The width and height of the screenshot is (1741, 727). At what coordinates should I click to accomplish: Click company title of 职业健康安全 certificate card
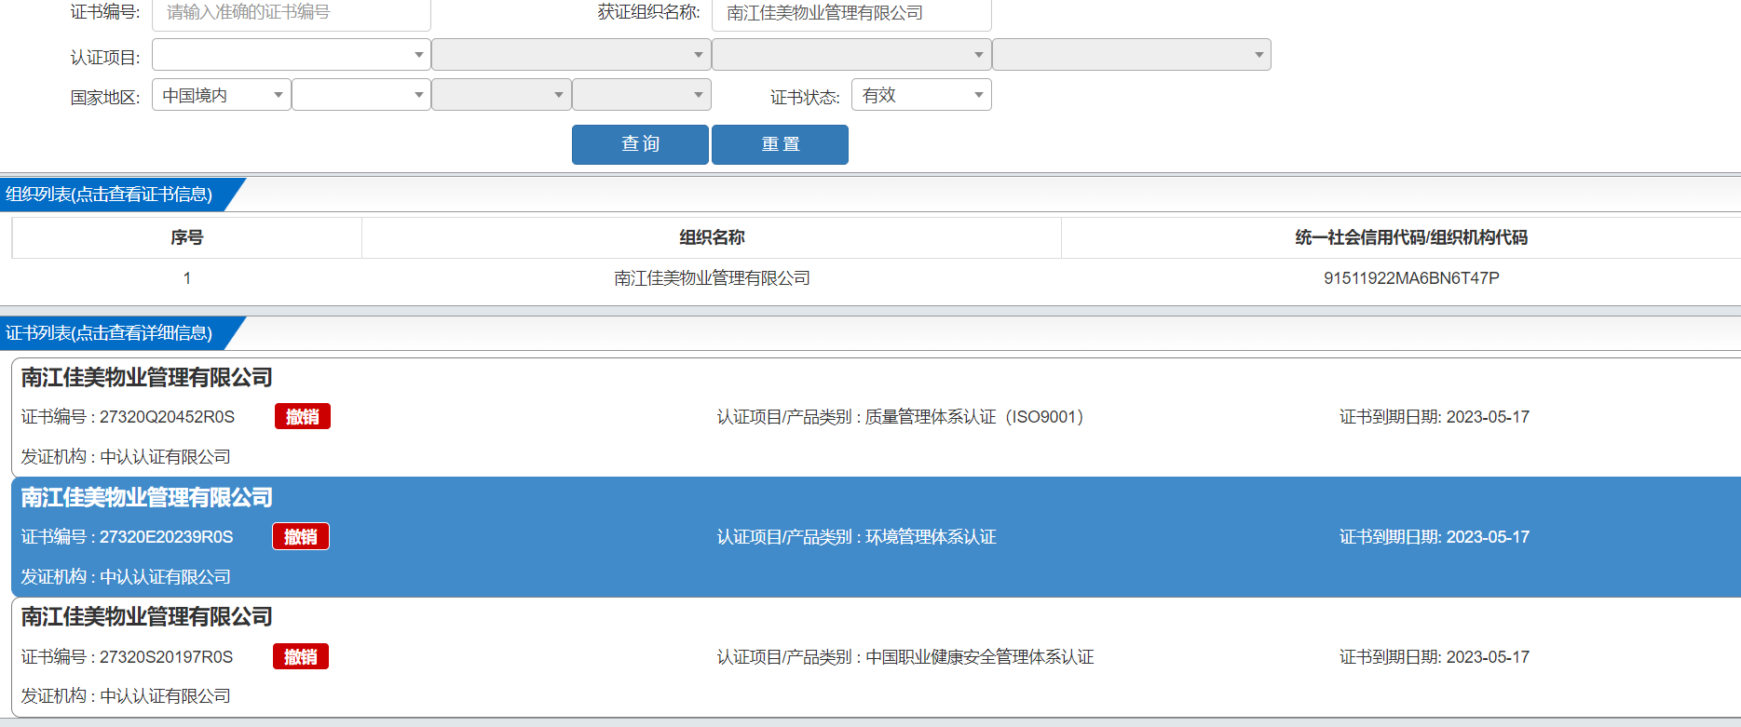coord(147,617)
